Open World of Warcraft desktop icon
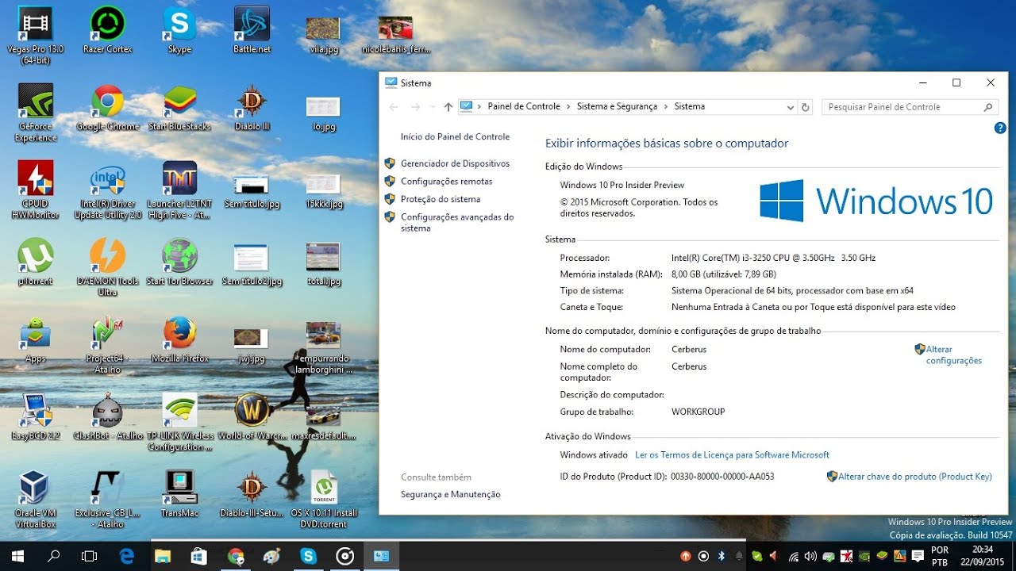 pyautogui.click(x=252, y=417)
